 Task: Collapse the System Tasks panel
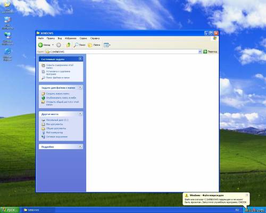(80, 59)
